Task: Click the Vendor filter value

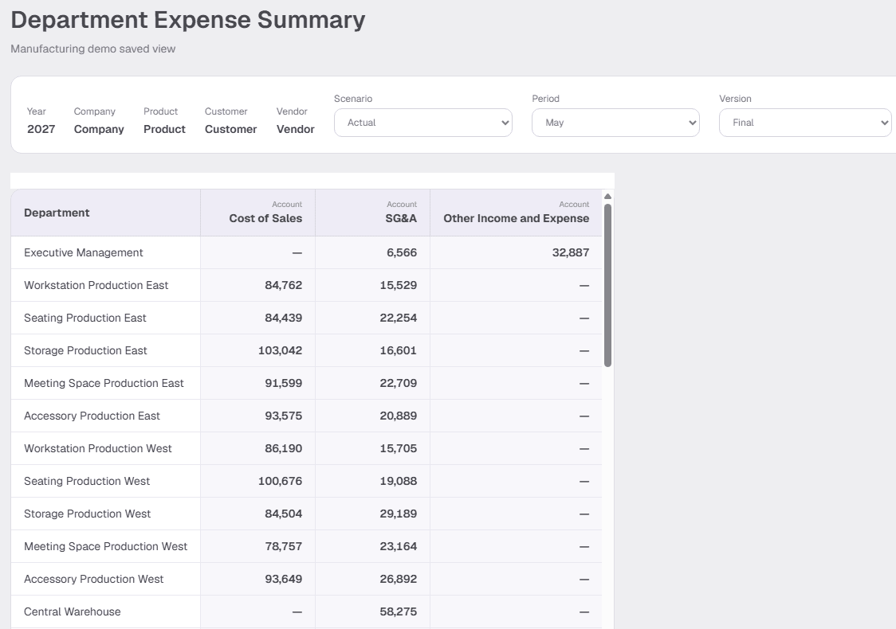Action: pyautogui.click(x=296, y=129)
